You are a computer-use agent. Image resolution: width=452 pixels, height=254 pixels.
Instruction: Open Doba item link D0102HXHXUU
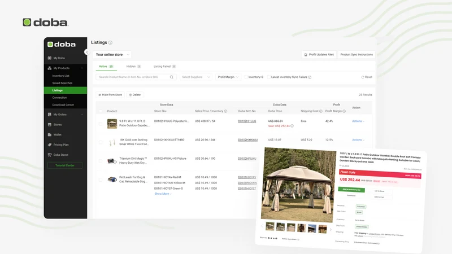pyautogui.click(x=248, y=140)
